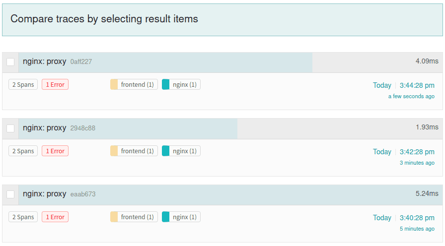The height and width of the screenshot is (246, 445).
Task: Select the checkbox for trace 2948c88
Action: coord(10,128)
